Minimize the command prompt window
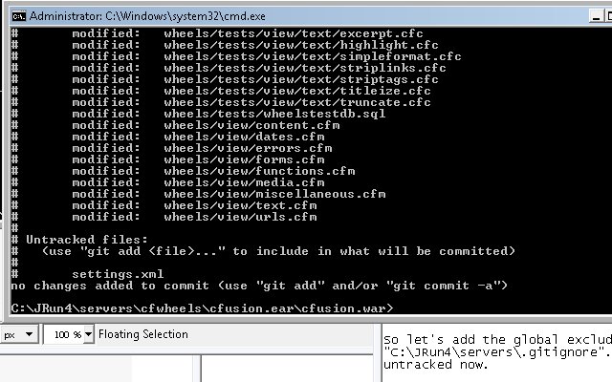The width and height of the screenshot is (612, 382). [x=596, y=16]
